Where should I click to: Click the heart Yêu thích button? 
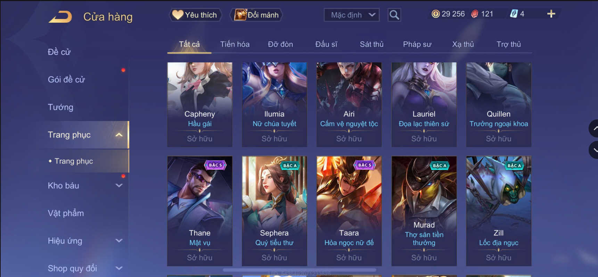(x=195, y=15)
